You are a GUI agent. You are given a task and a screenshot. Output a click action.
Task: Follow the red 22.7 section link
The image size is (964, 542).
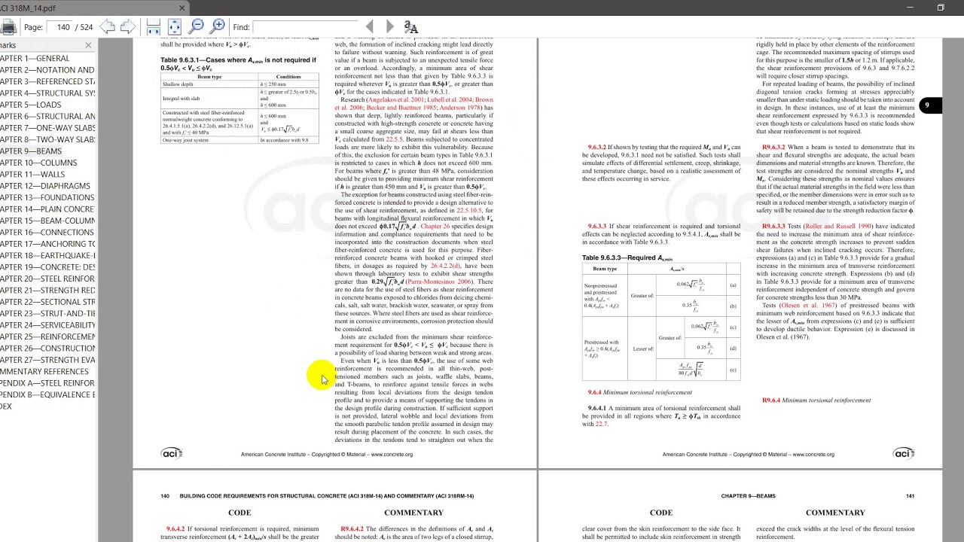coord(601,424)
